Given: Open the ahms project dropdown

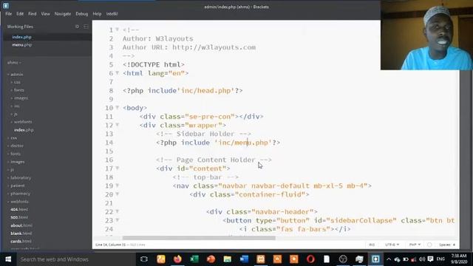Looking at the screenshot, I should (14, 63).
